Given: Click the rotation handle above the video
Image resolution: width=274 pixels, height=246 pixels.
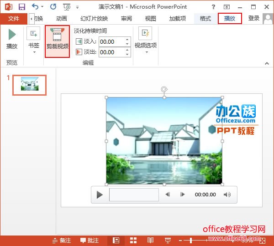Looking at the screenshot, I should 164,89.
